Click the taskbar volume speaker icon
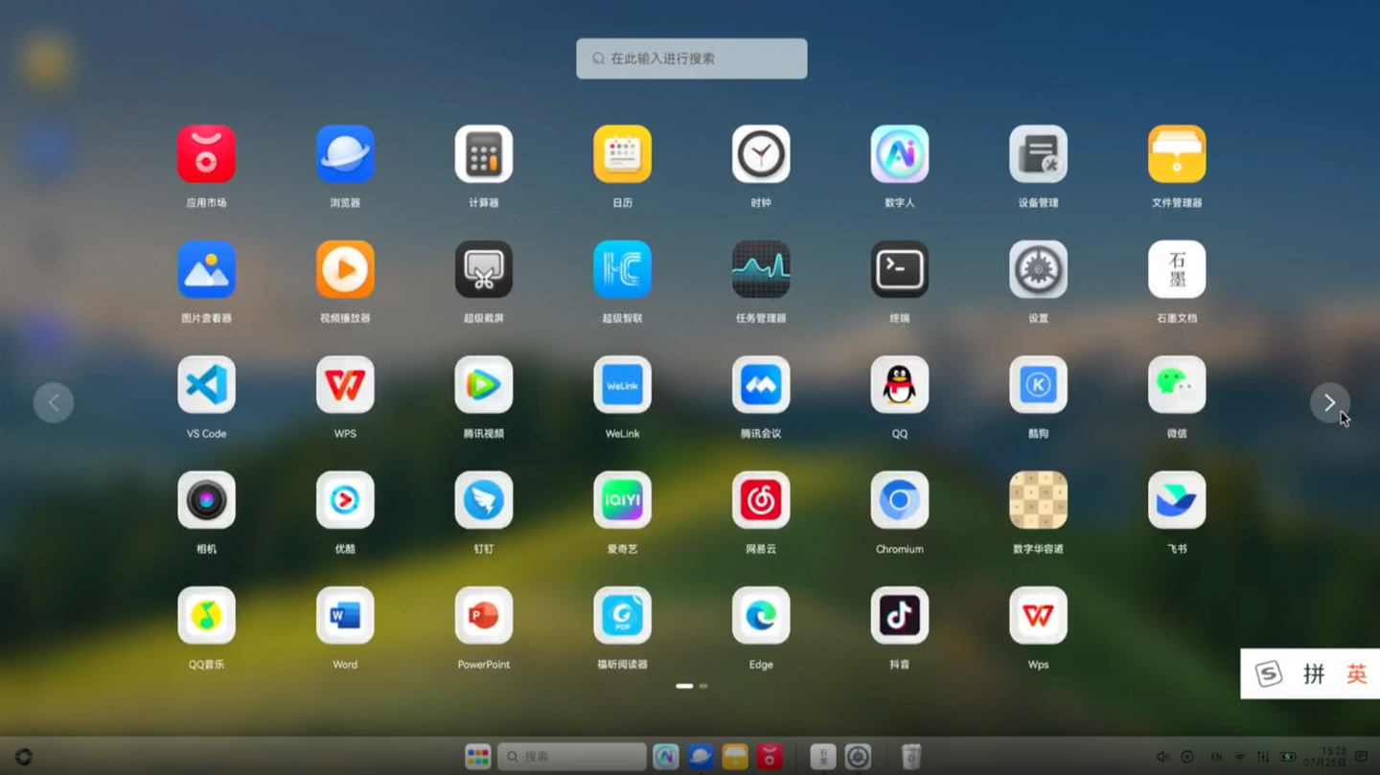The image size is (1380, 775). tap(1161, 757)
